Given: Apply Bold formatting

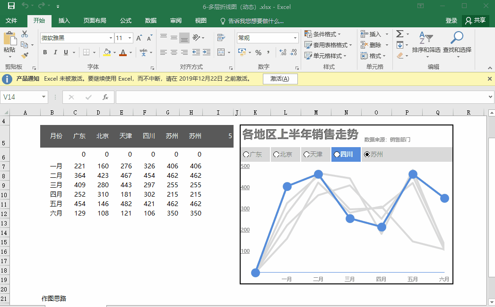Looking at the screenshot, I should [x=44, y=52].
